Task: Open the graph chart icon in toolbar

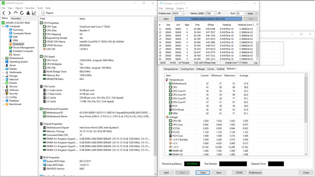Action: [x=34, y=13]
